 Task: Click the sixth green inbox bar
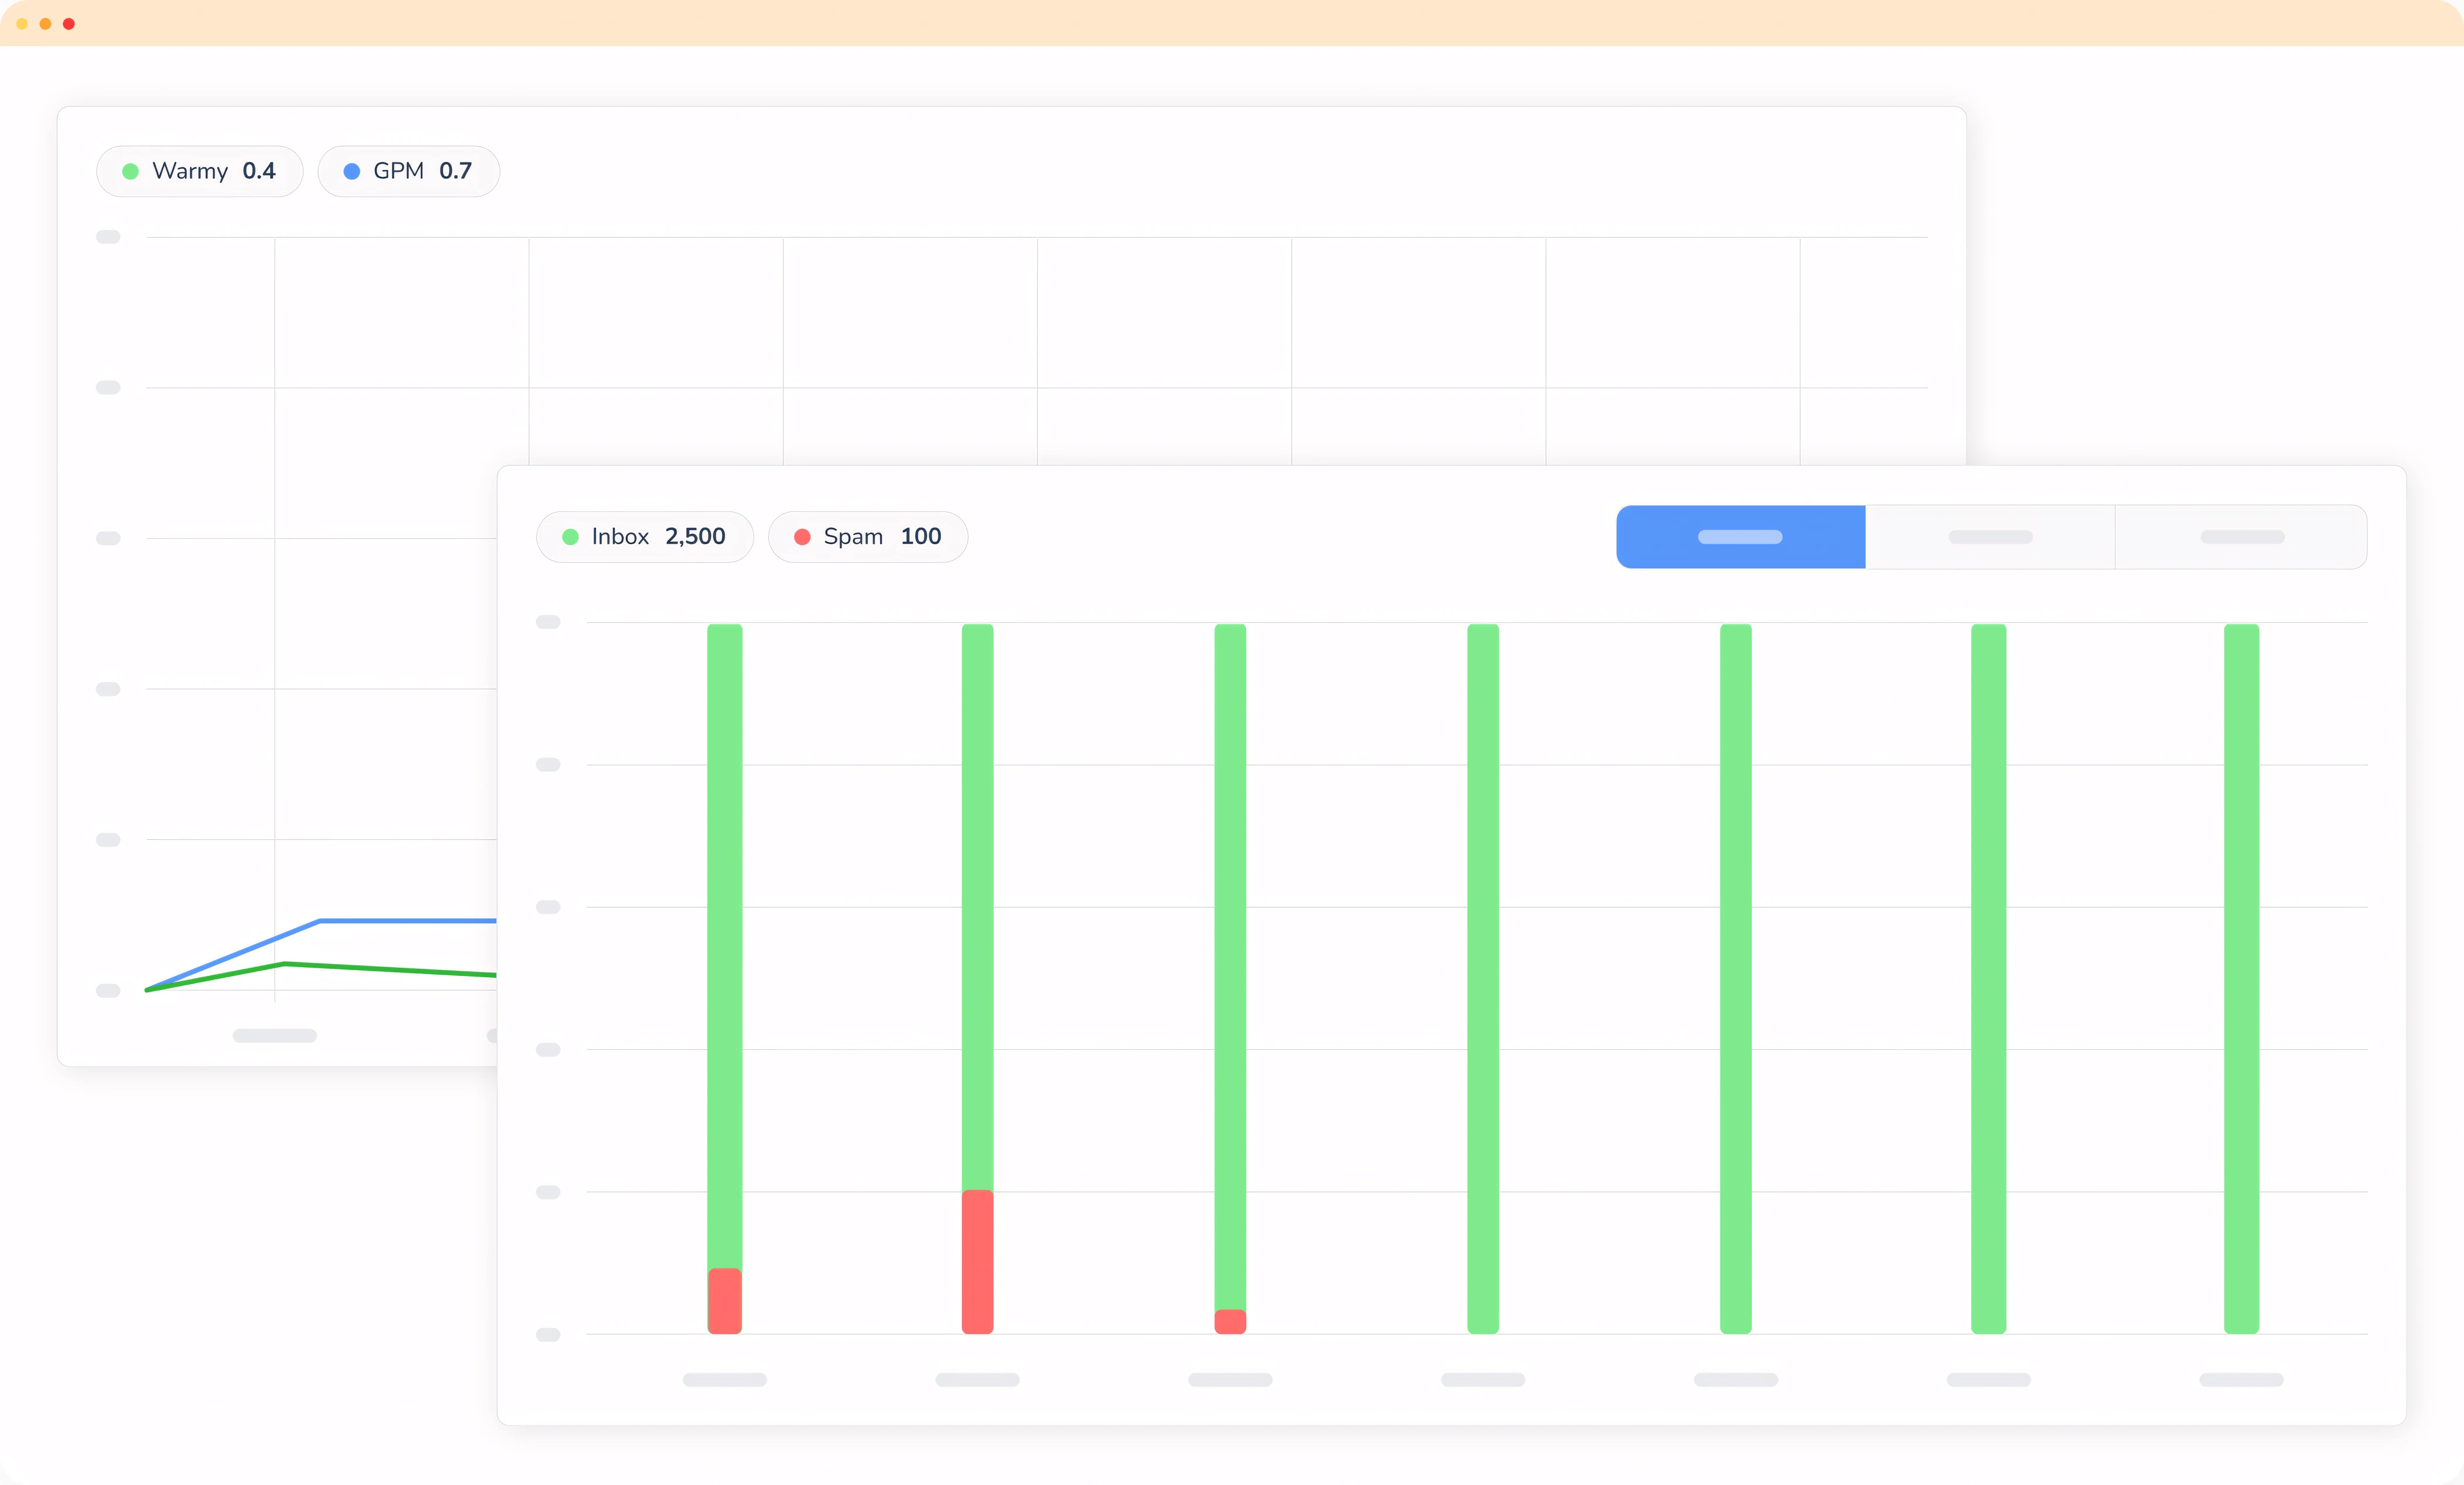1989,979
